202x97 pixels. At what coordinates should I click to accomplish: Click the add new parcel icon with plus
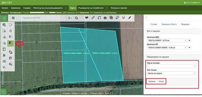[x=4, y=31]
